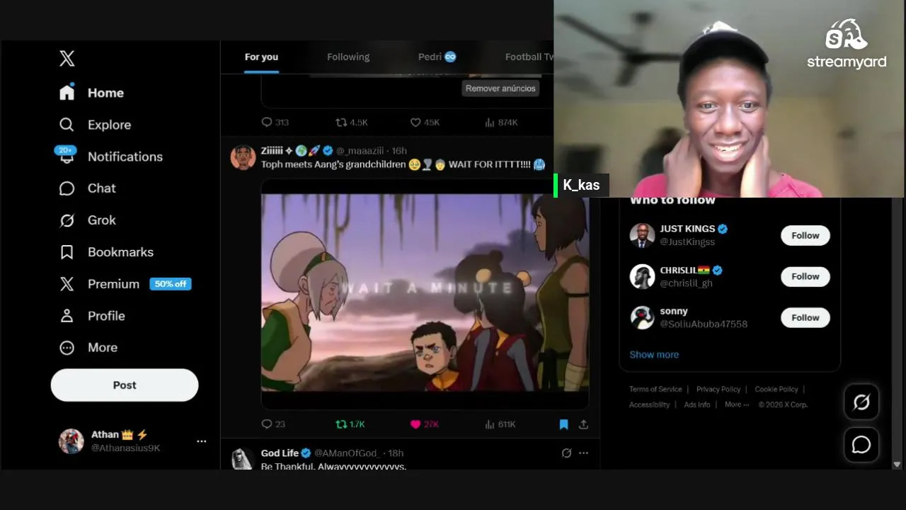Click the Ziiiiii display name
This screenshot has height=510, width=906.
[272, 151]
